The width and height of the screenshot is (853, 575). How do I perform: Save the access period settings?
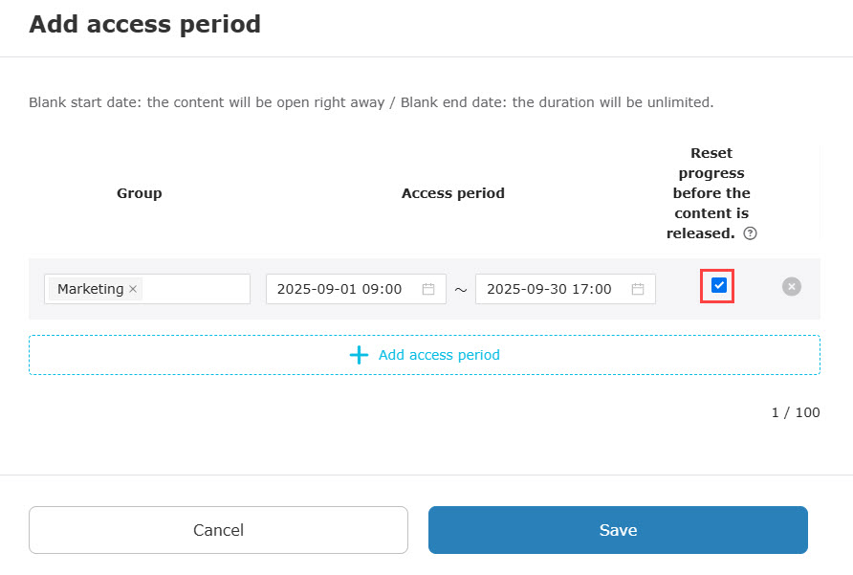click(x=618, y=530)
